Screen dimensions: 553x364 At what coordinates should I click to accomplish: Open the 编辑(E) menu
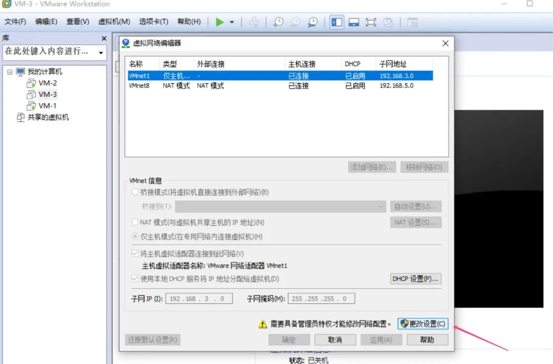[x=46, y=22]
